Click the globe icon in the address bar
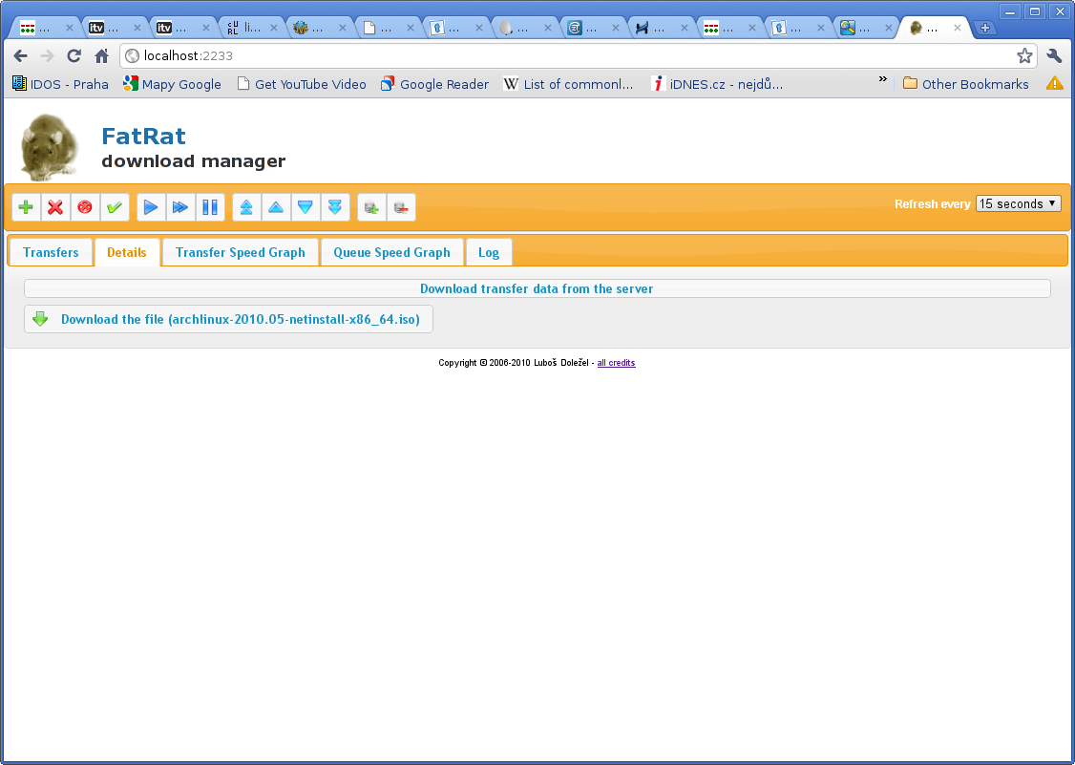 pos(133,55)
